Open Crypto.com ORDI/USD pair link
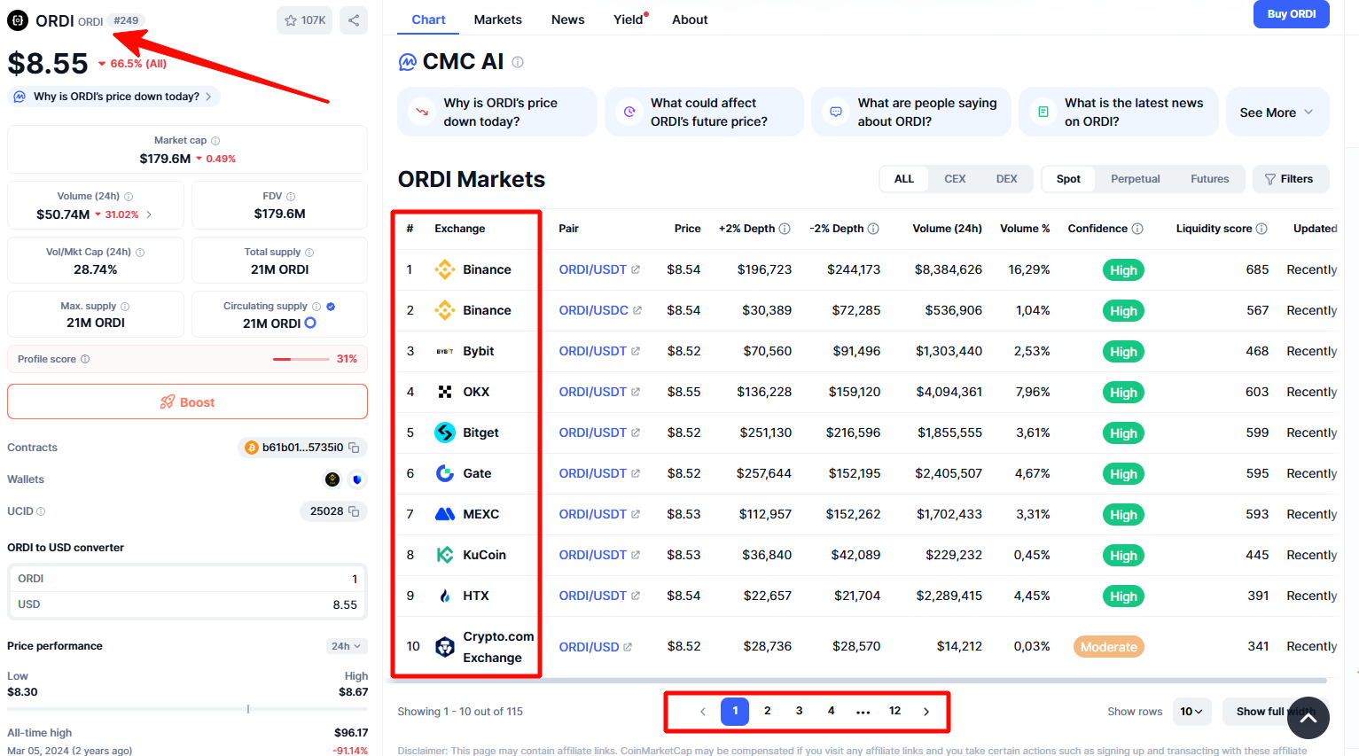Viewport: 1359px width, 756px height. tap(596, 647)
